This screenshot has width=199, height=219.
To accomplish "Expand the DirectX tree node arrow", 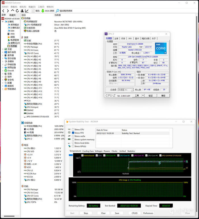I will click(x=3, y=71).
